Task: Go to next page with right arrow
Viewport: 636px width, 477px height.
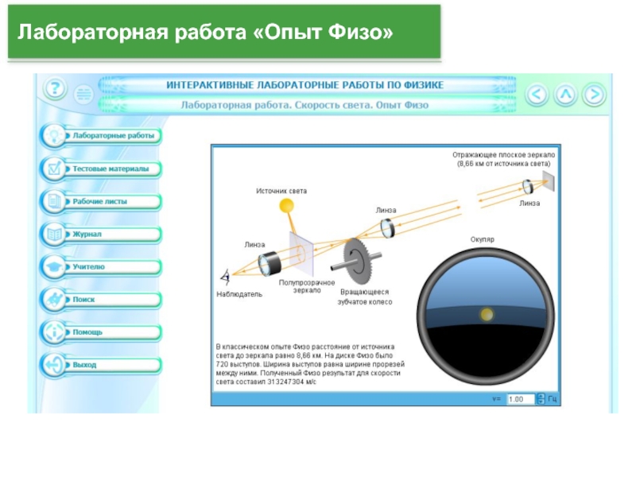Action: 594,95
